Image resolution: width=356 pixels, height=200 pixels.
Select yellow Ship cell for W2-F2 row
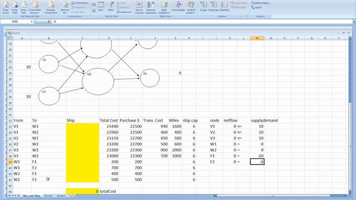[x=82, y=179]
